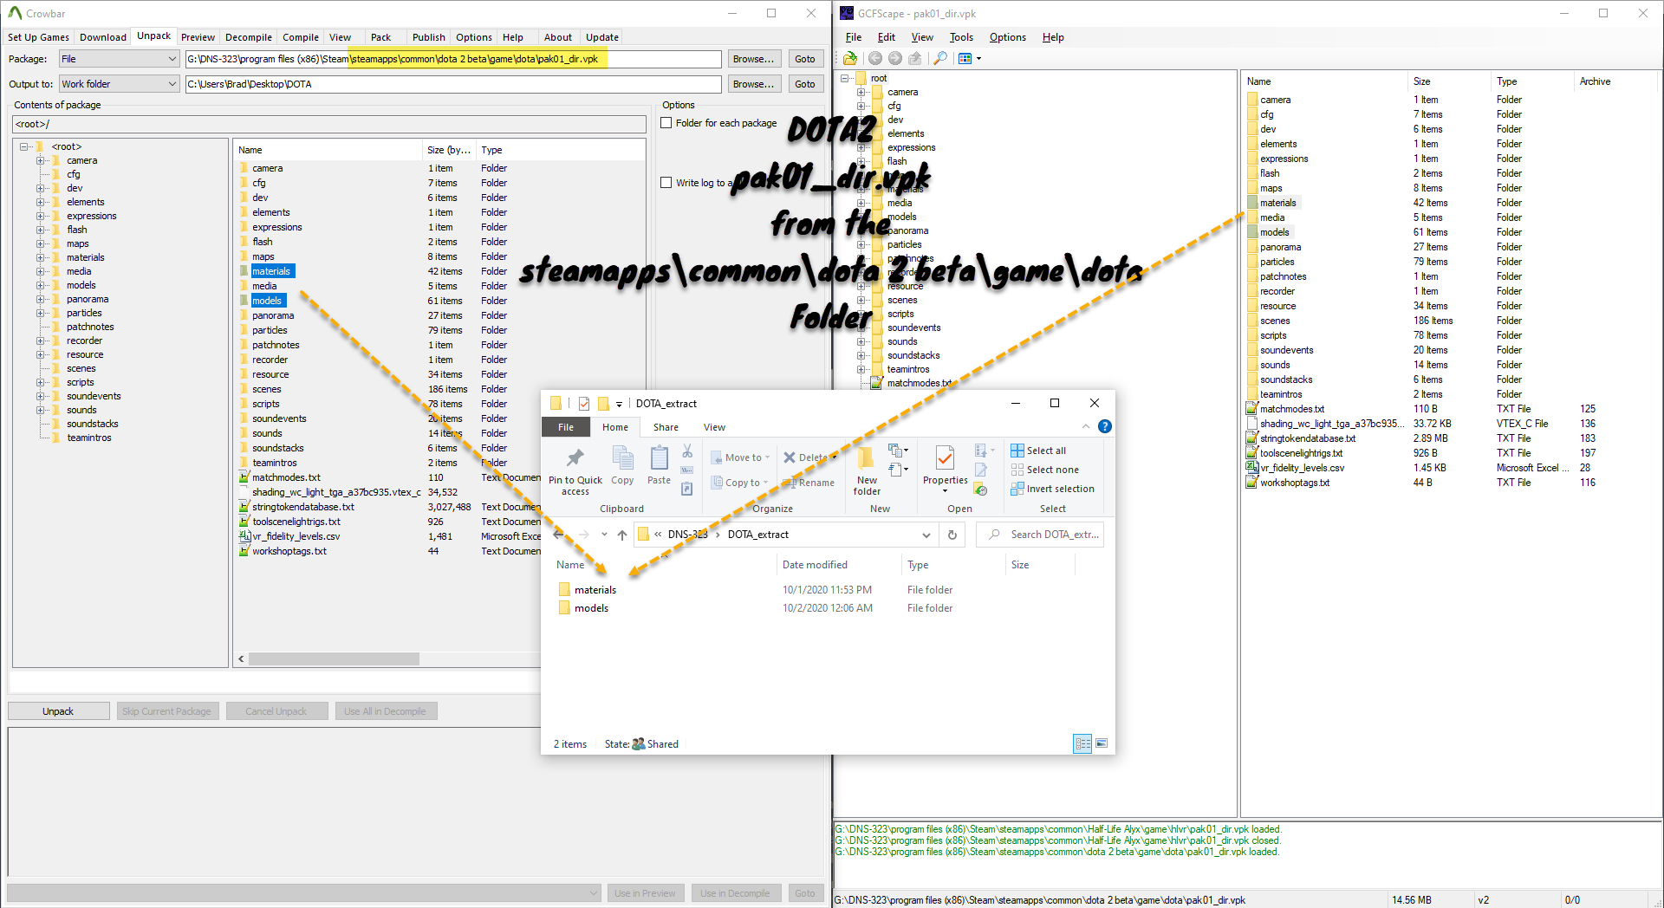This screenshot has height=908, width=1664.
Task: Open the Share tab in Explorer ribbon
Action: click(x=666, y=427)
